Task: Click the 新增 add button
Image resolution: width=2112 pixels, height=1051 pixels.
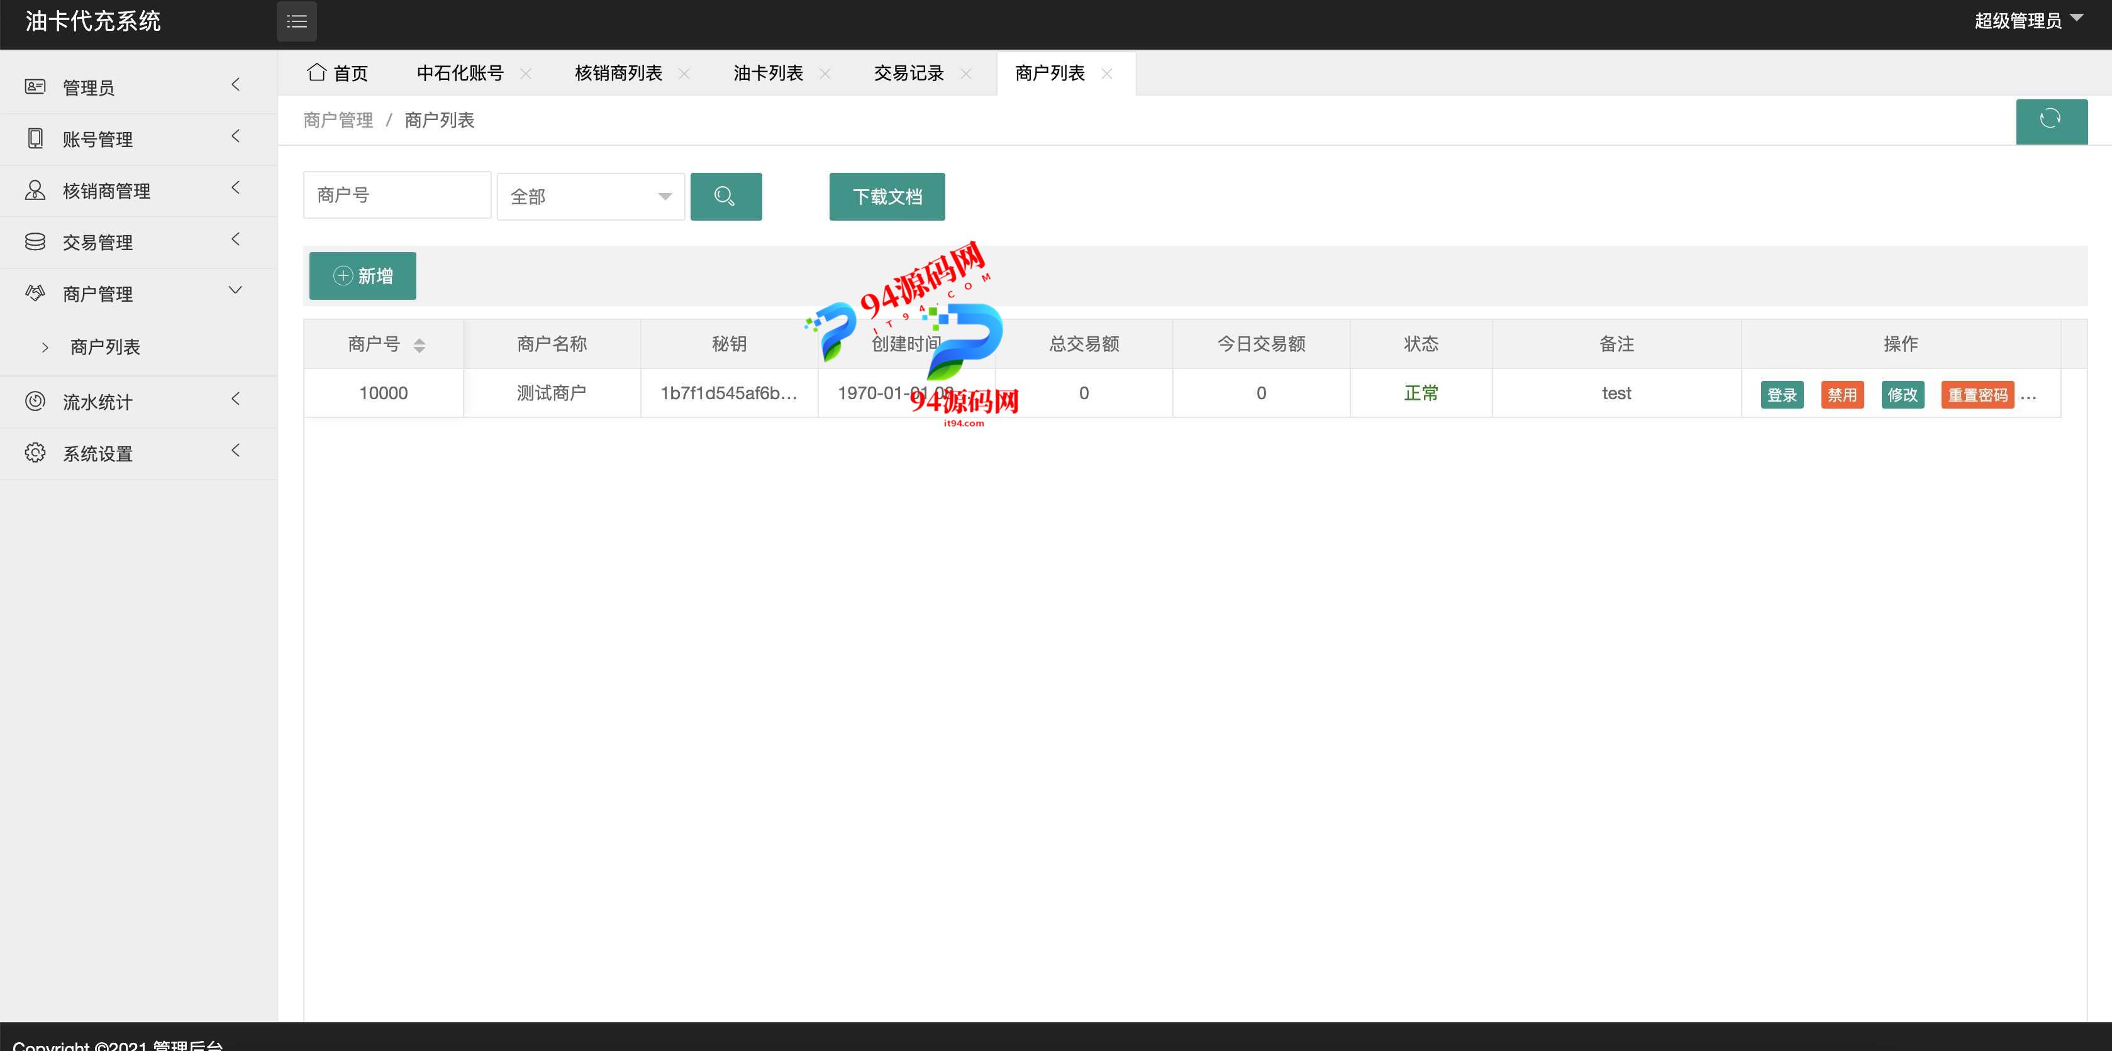Action: pyautogui.click(x=362, y=276)
